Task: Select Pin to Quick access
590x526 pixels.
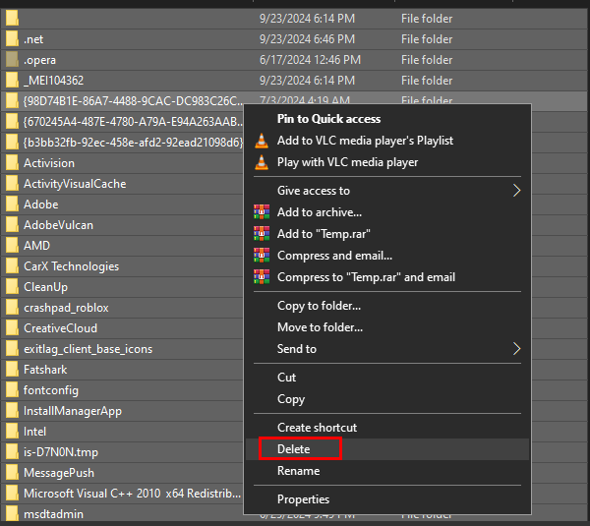Action: pos(328,119)
